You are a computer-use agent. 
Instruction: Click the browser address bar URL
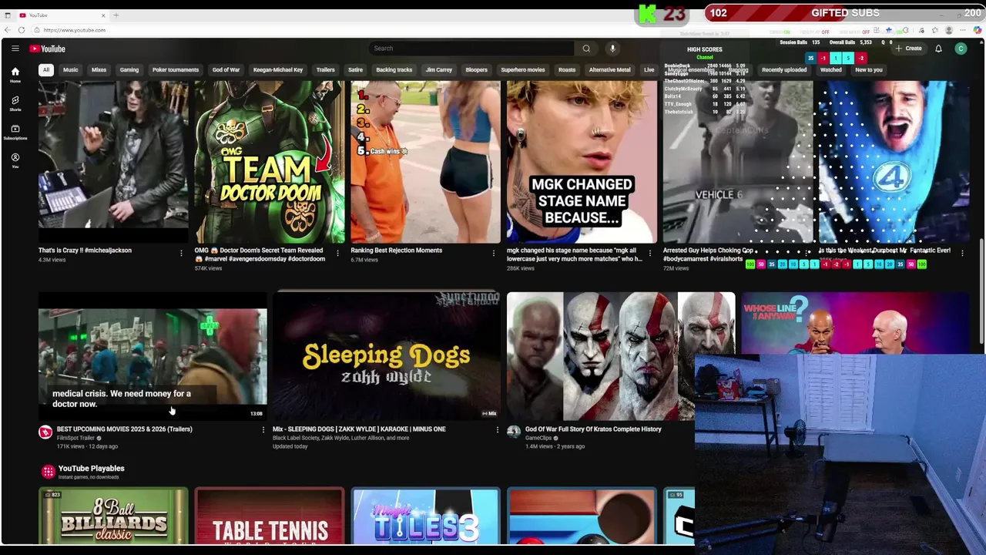tap(75, 30)
